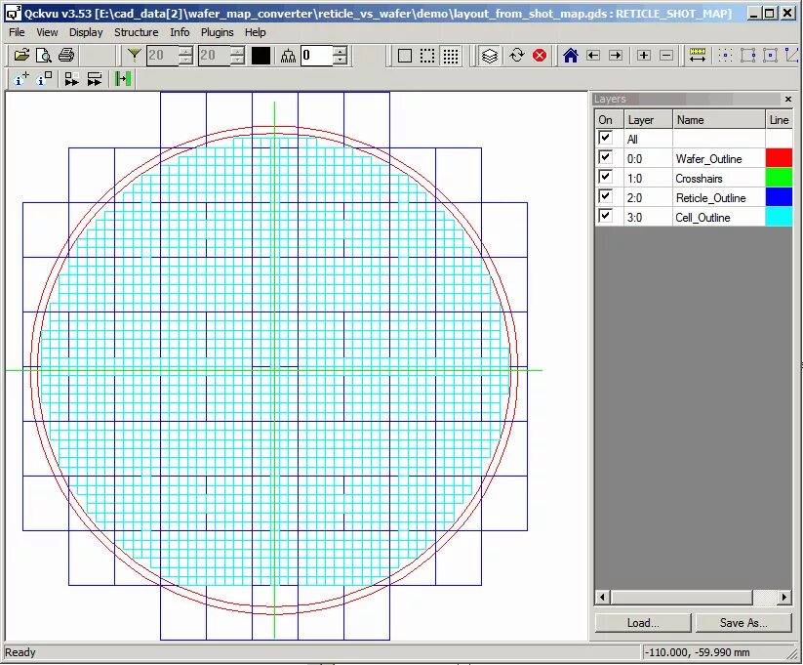Click the Zoom in plus icon
Screen dimensions: 803x665
[x=644, y=56]
